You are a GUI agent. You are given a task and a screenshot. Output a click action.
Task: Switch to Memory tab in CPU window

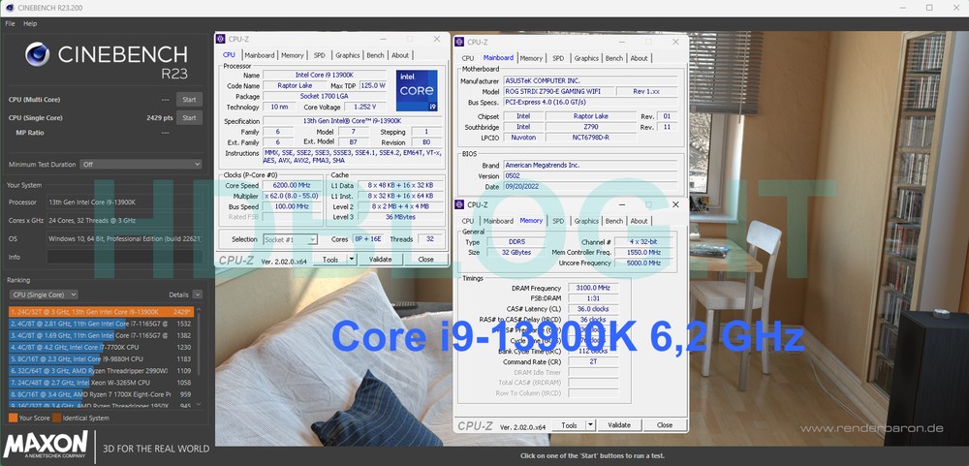(293, 55)
